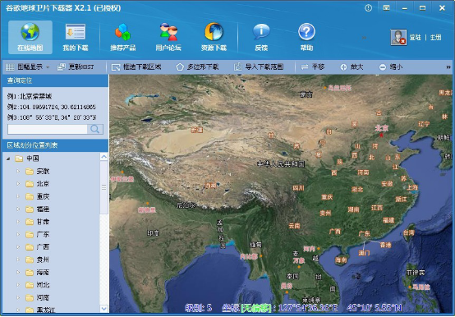The width and height of the screenshot is (455, 317).
Task: Select 框选下载区域 rectangle download tool
Action: [136, 67]
